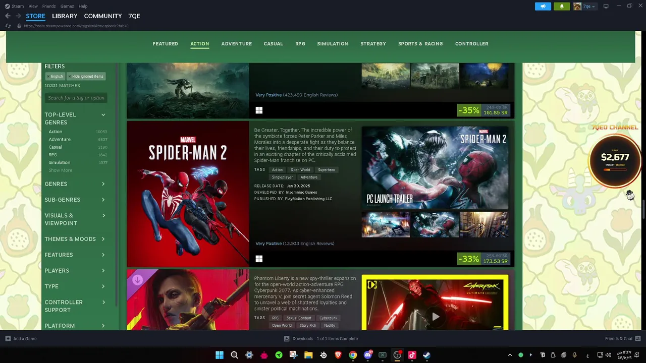The image size is (646, 363).
Task: Open the 7qe account dropdown
Action: pyautogui.click(x=590, y=6)
